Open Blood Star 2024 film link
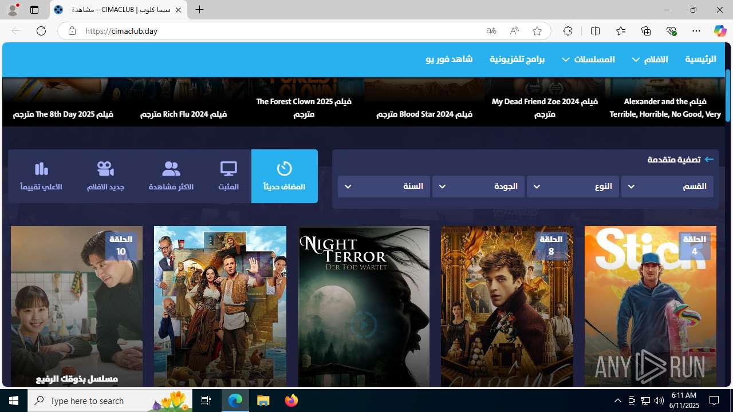Screen dimensions: 733x412 (x=424, y=114)
